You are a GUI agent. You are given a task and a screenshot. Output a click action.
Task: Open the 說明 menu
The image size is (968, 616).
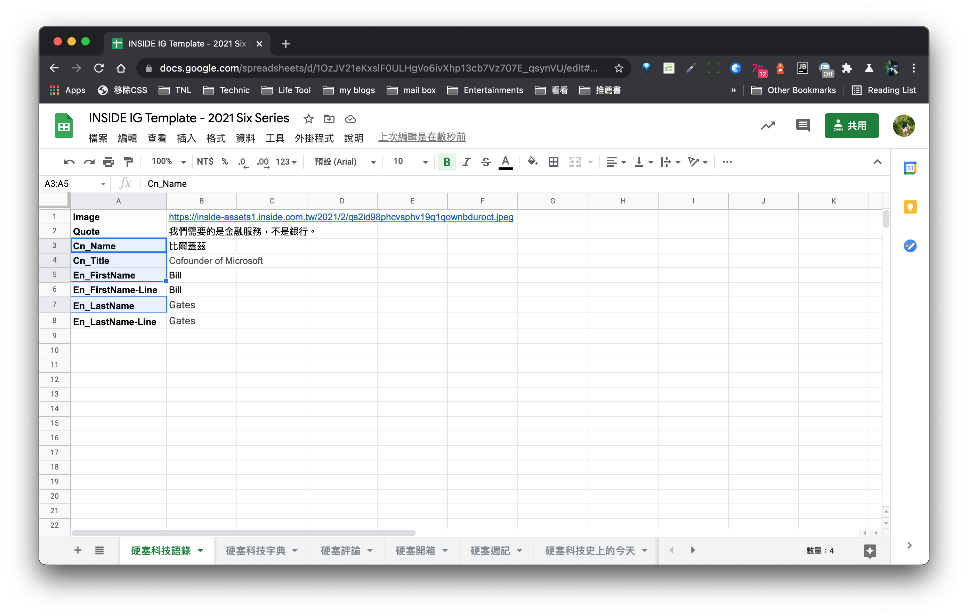(354, 138)
